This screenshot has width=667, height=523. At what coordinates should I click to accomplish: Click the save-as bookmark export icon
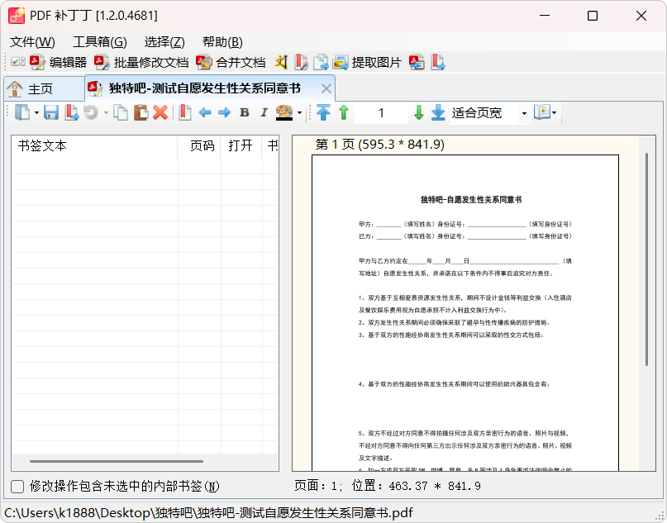pos(71,112)
